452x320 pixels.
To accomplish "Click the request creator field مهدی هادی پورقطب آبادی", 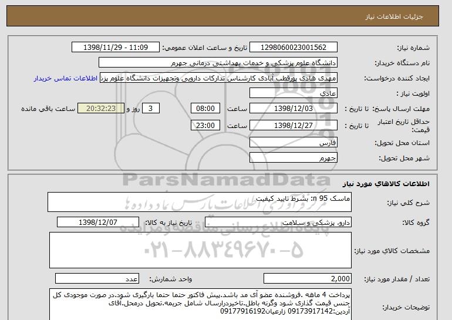I will coord(218,78).
